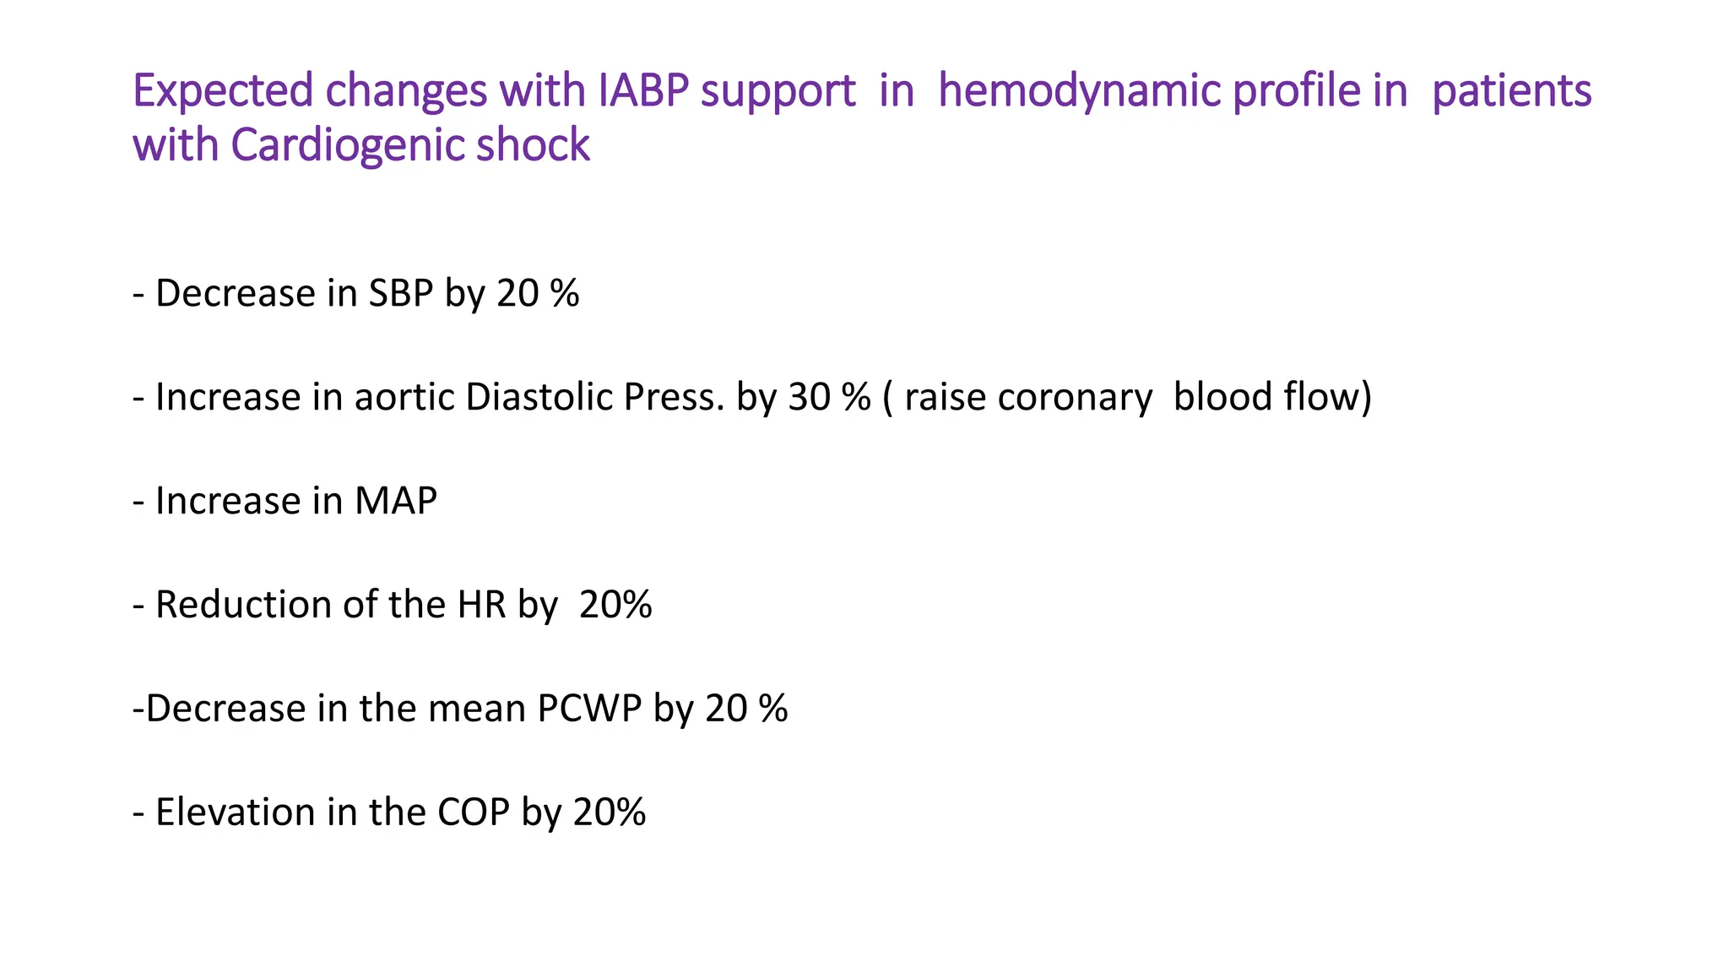This screenshot has height=973, width=1729.
Task: Click the 'Increase in aortic Diastolic Press.' bullet
Action: [x=428, y=398]
